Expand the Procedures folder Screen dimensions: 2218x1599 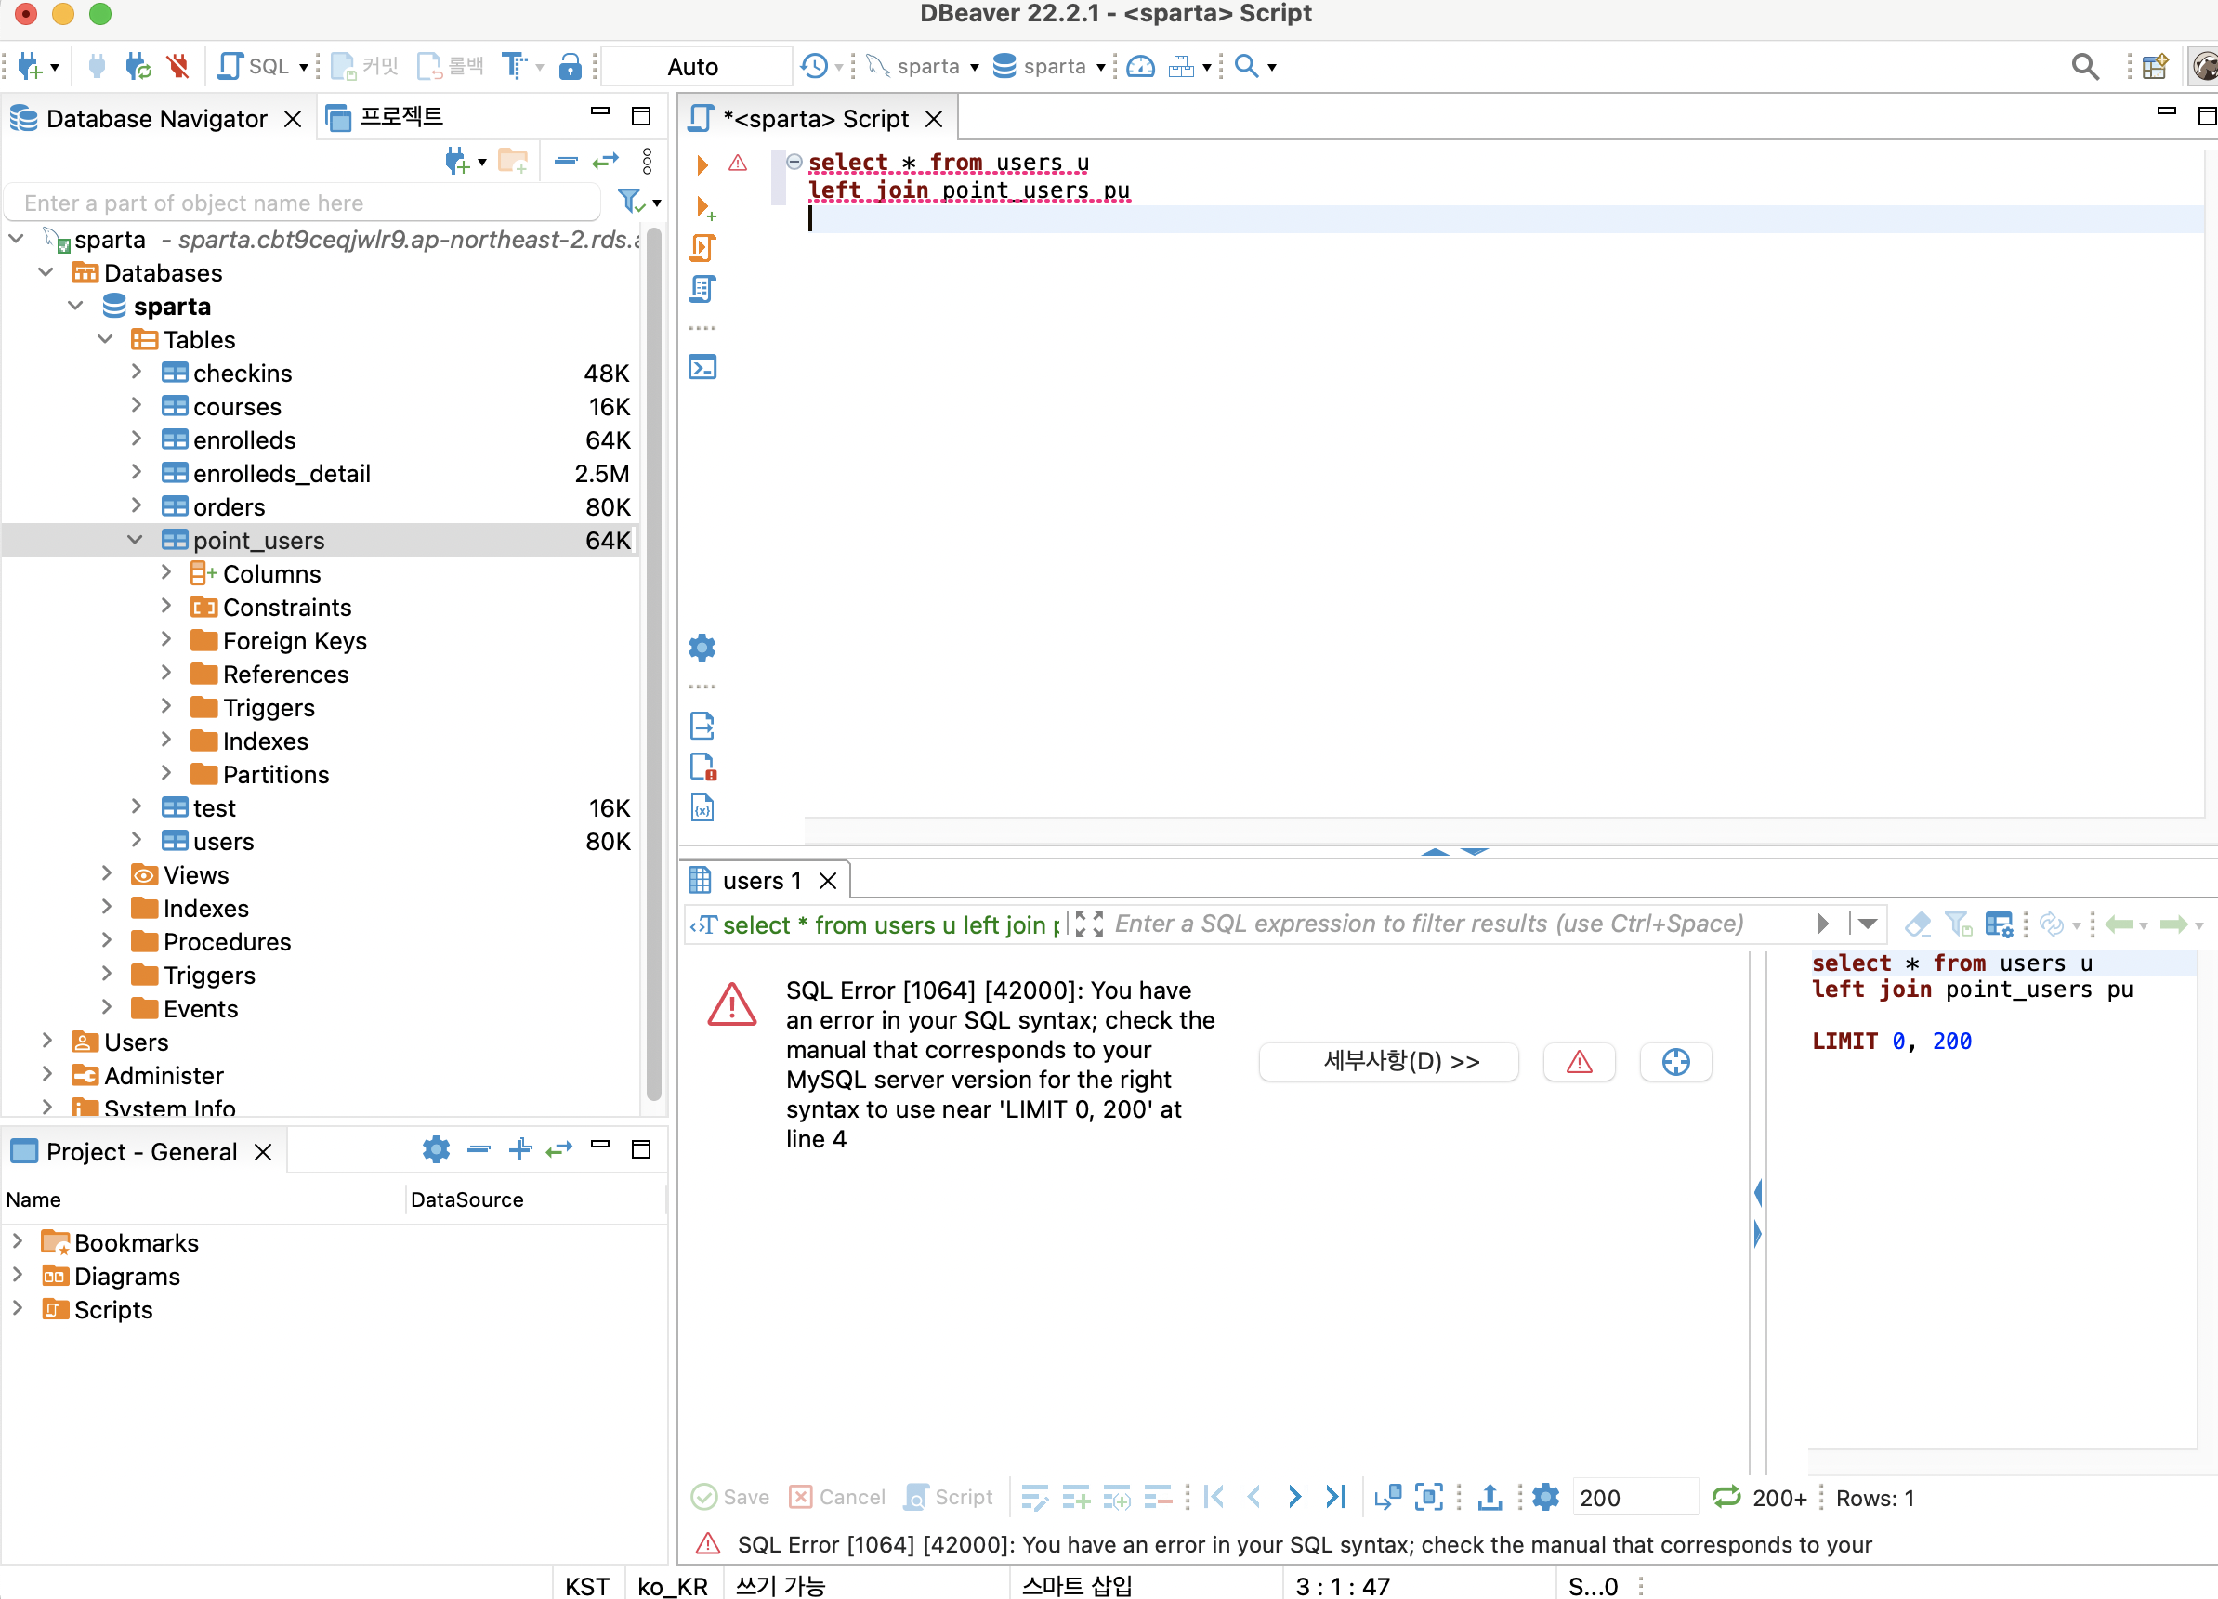point(107,941)
